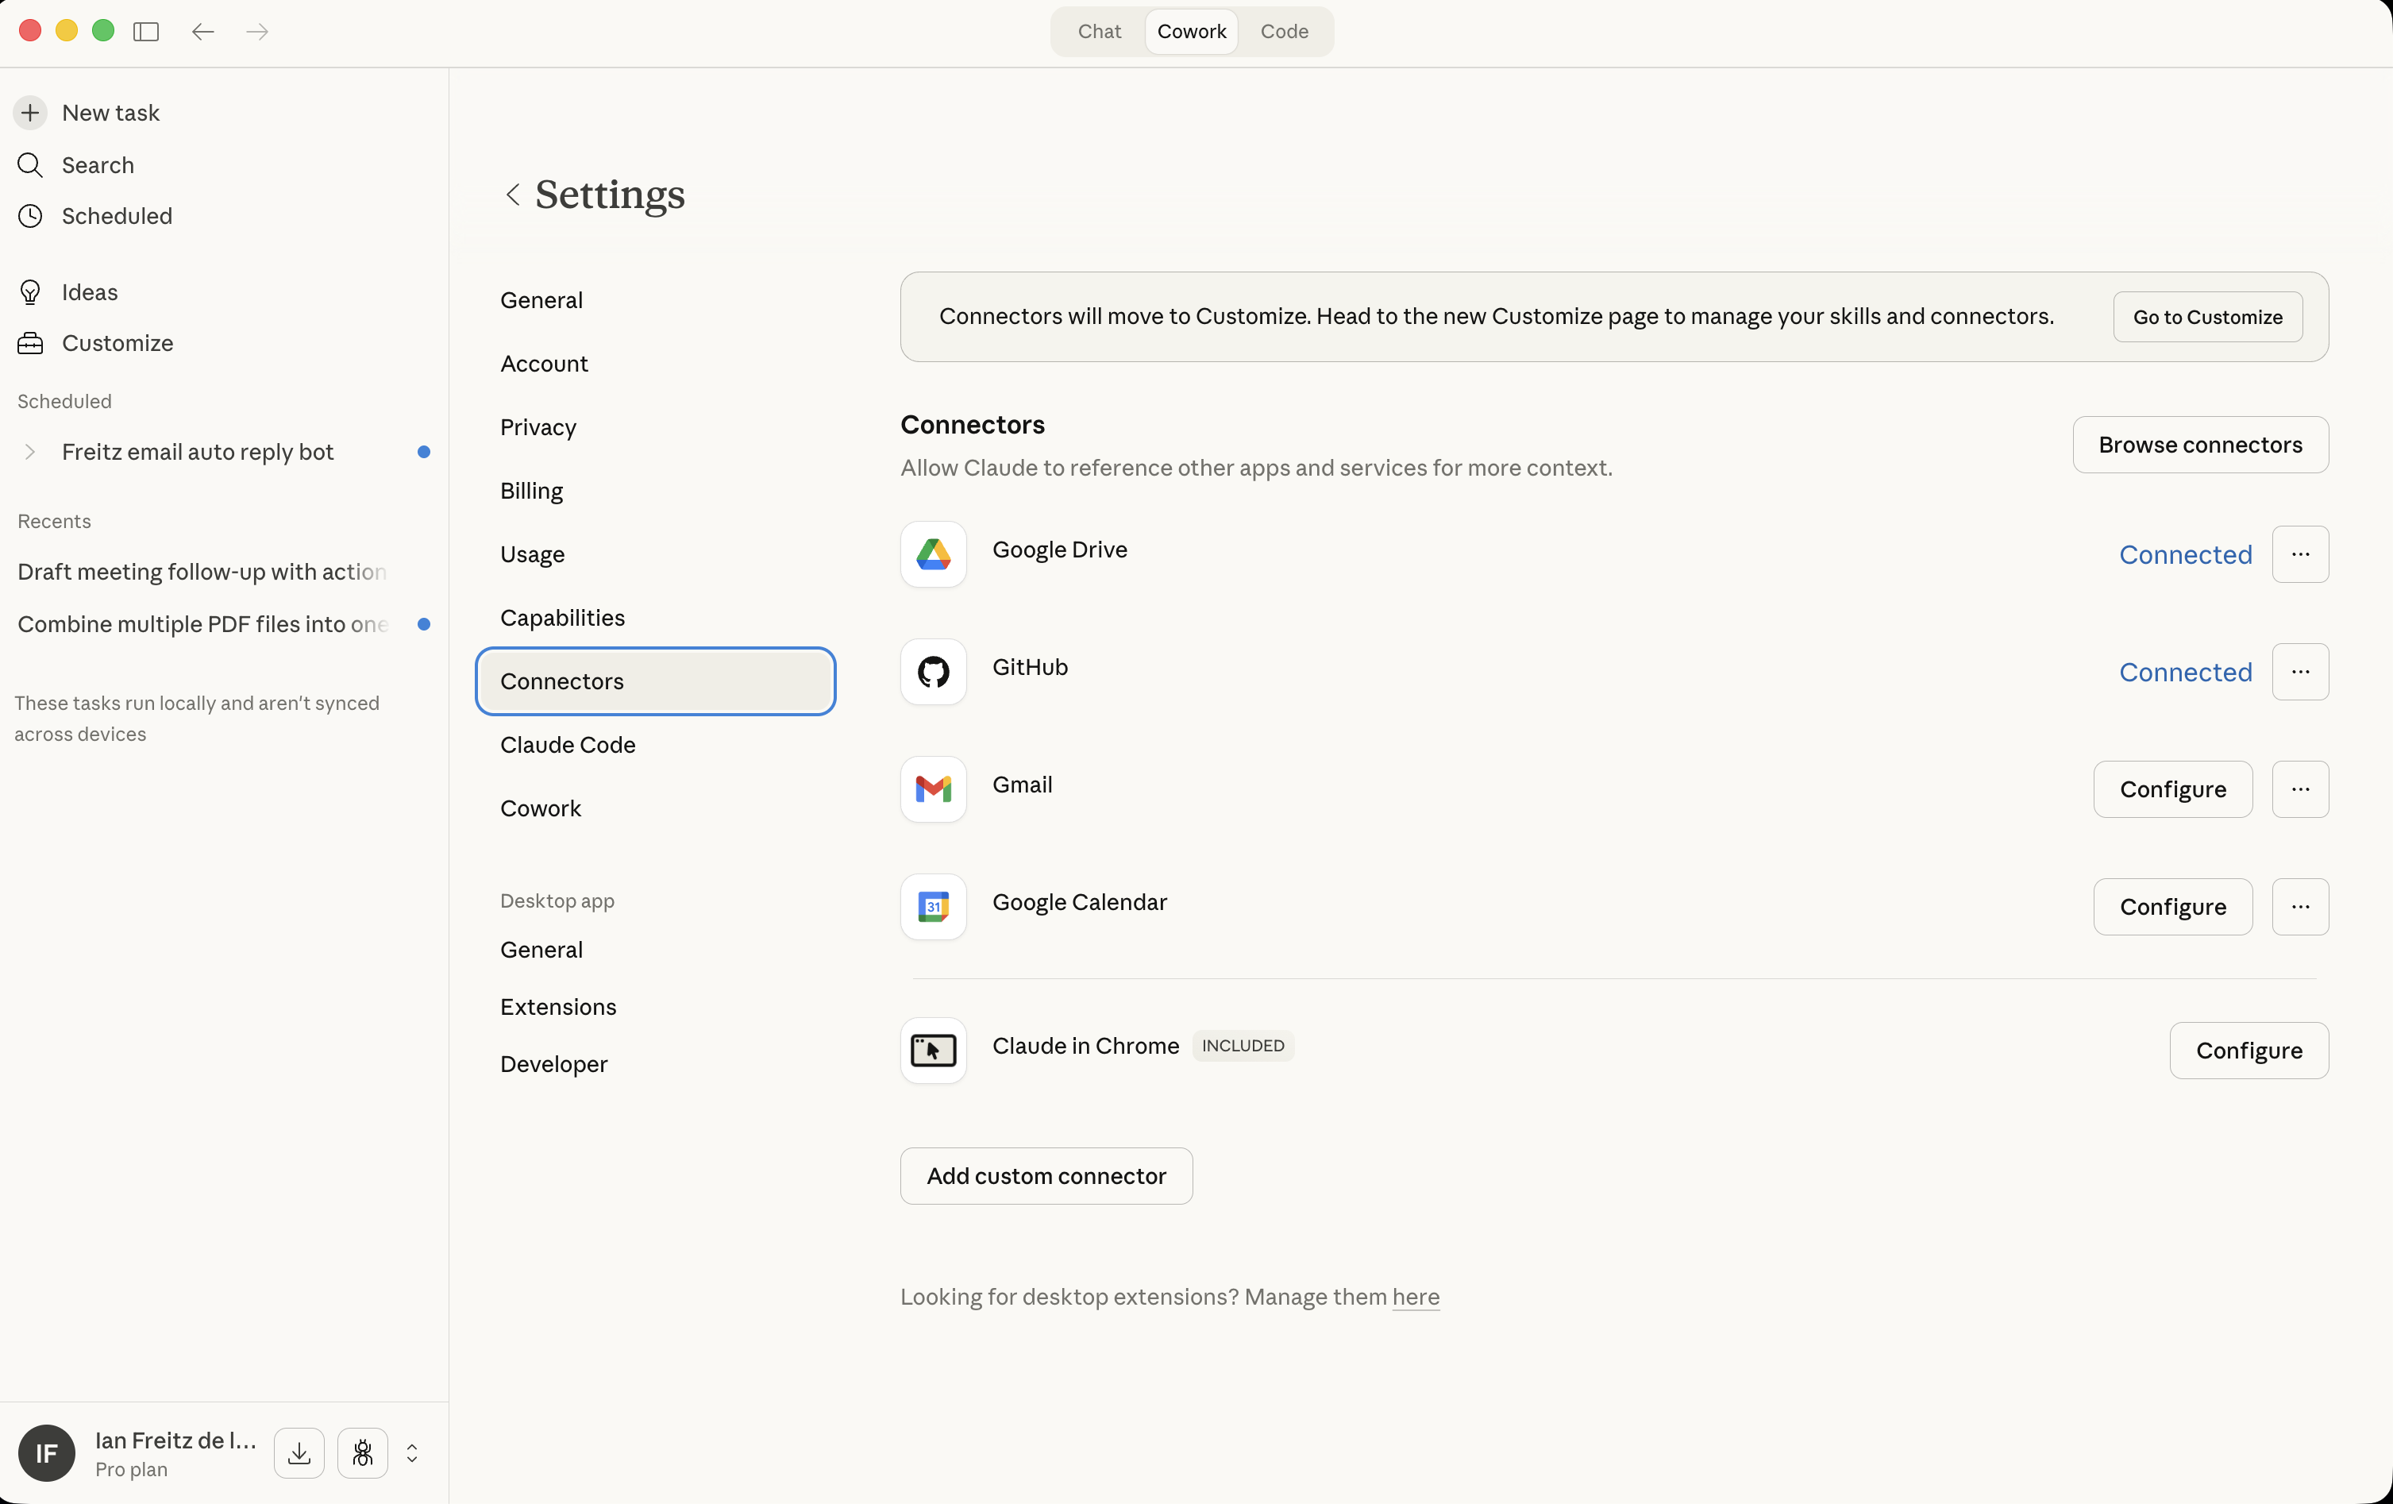This screenshot has width=2393, height=1504.
Task: Go back using the Settings chevron
Action: click(513, 194)
